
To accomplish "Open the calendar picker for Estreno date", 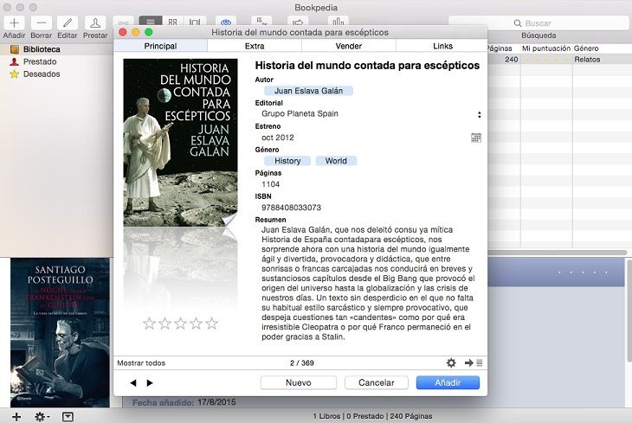I will pos(476,138).
